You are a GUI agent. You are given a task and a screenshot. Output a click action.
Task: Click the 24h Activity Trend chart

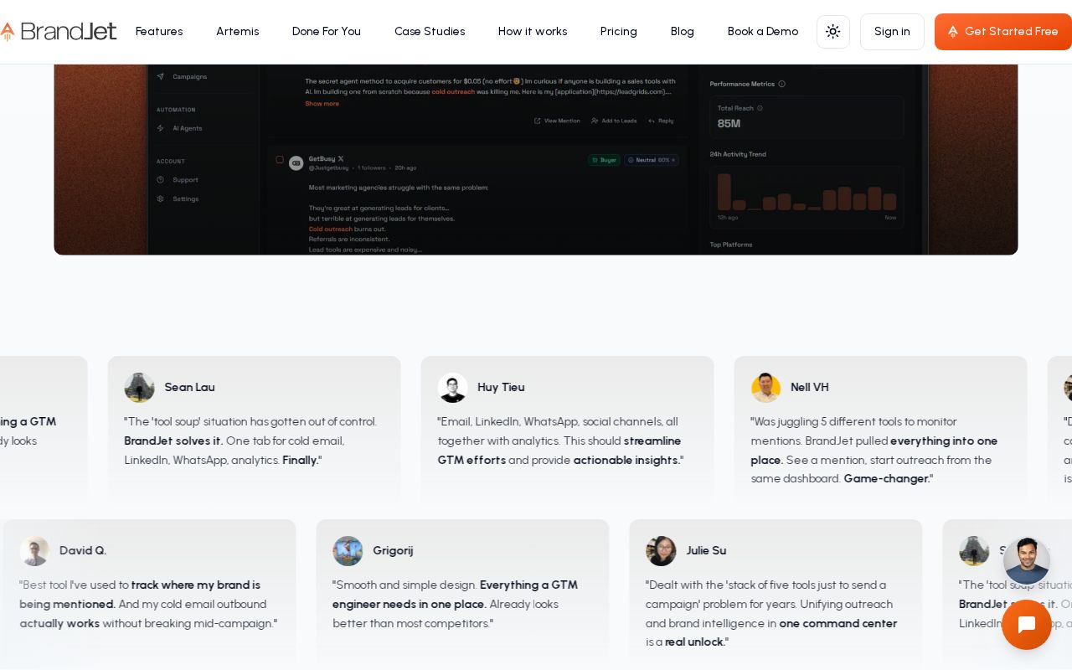pos(807,197)
